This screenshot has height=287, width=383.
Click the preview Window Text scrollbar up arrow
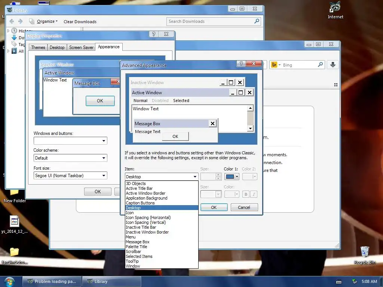tap(250, 108)
